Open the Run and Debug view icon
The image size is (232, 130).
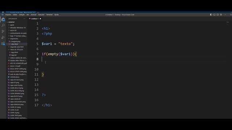(3, 38)
